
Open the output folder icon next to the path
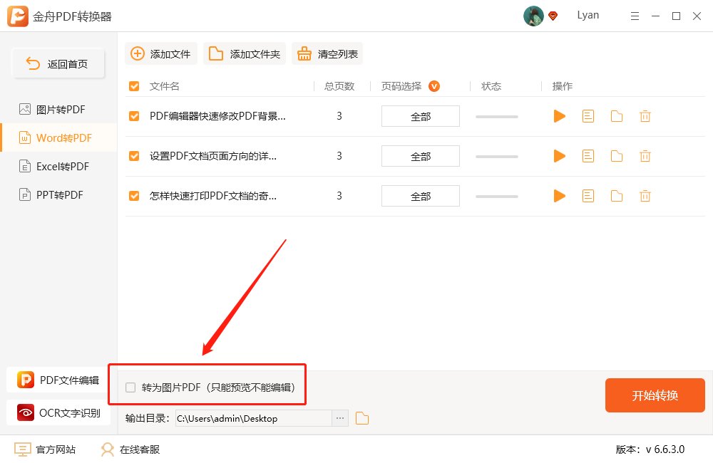(x=361, y=418)
